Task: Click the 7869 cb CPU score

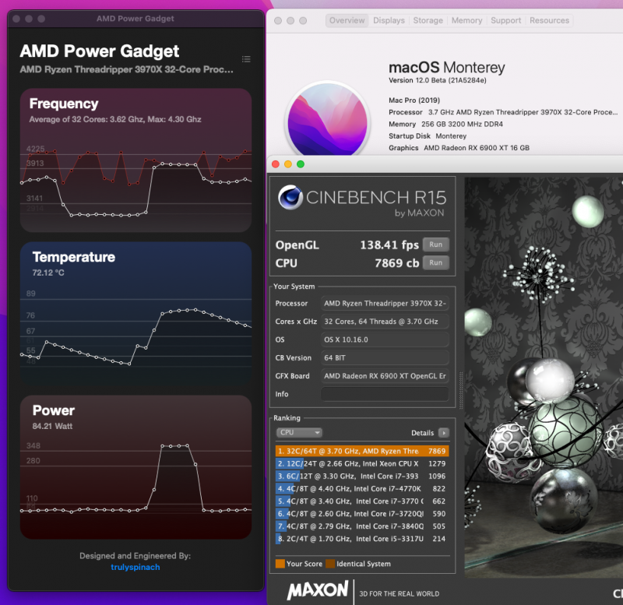Action: tap(397, 263)
